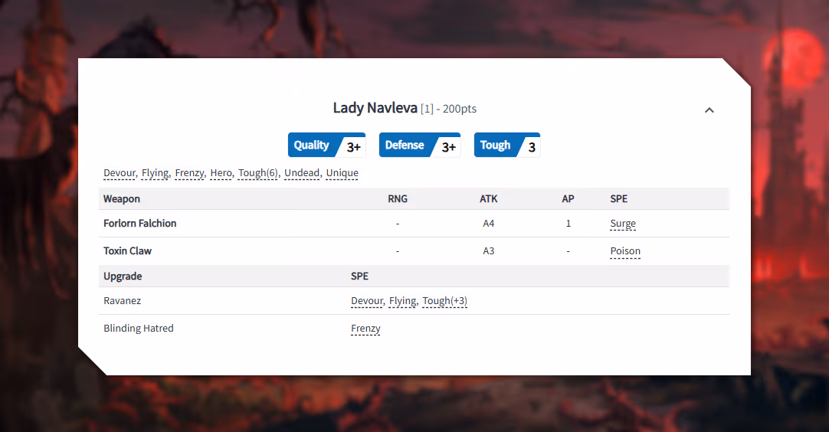Open the Undead rule link

302,173
